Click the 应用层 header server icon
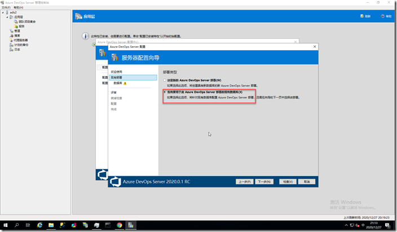Image resolution: width=397 pixels, height=232 pixels. 78,16
